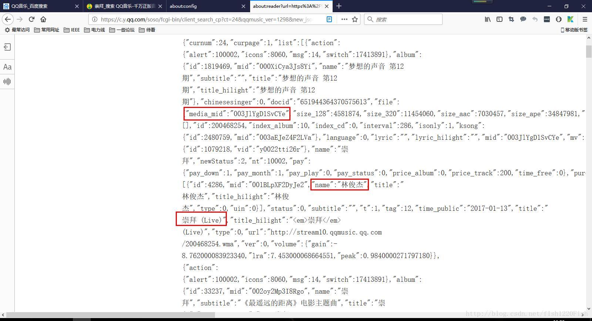
Task: Open the 电力线 bookmark folder
Action: (94, 30)
